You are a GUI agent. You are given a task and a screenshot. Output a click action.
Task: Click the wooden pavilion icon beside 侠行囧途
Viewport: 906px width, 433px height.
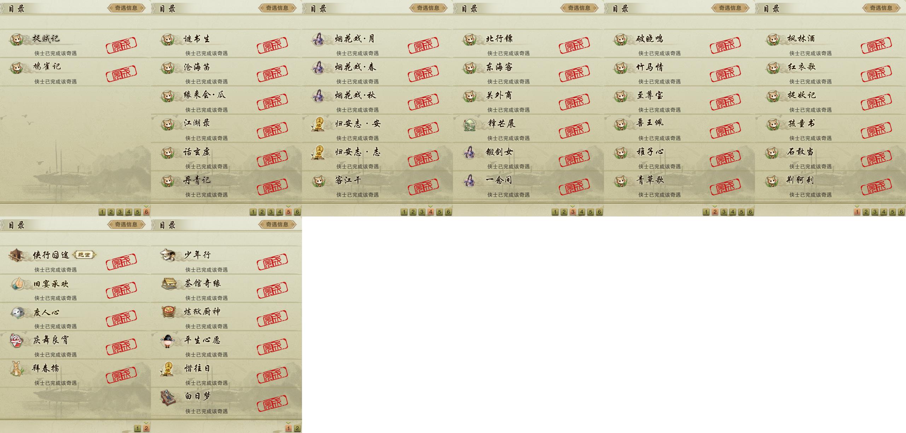pyautogui.click(x=16, y=255)
